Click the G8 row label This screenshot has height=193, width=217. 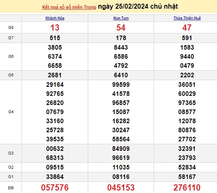click(x=11, y=28)
